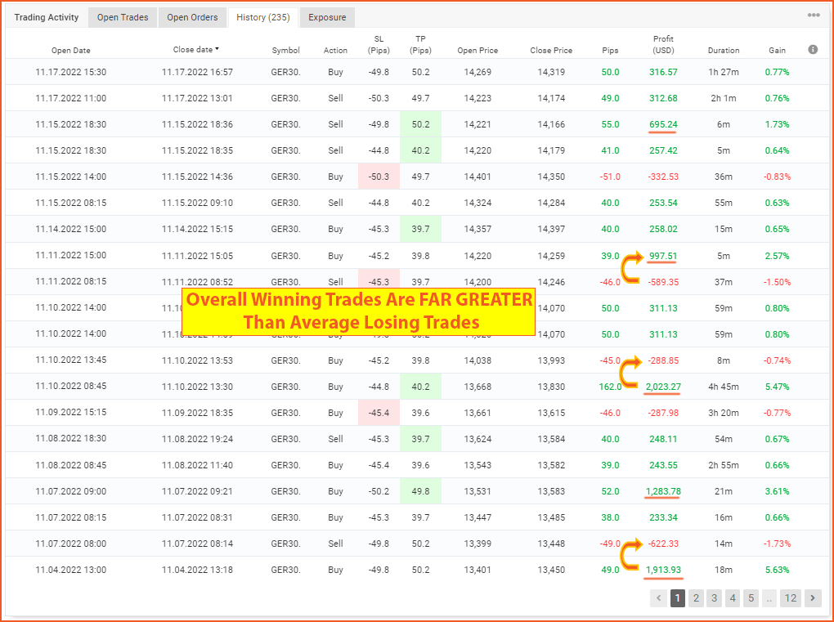
Task: Open the Open Trades tab
Action: [x=122, y=17]
